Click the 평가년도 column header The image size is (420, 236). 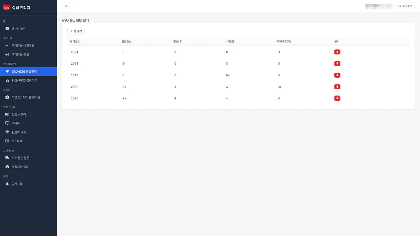(x=75, y=42)
